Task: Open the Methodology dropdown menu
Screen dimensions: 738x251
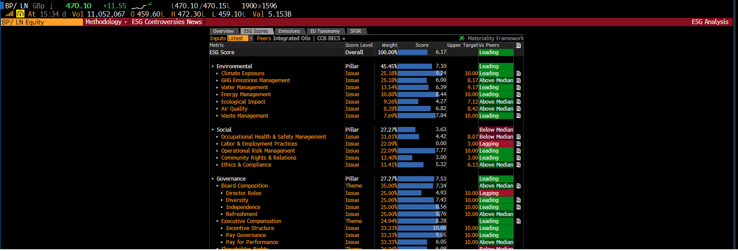Action: 106,22
